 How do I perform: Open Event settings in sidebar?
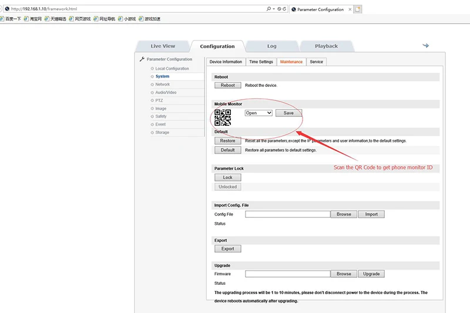[160, 124]
